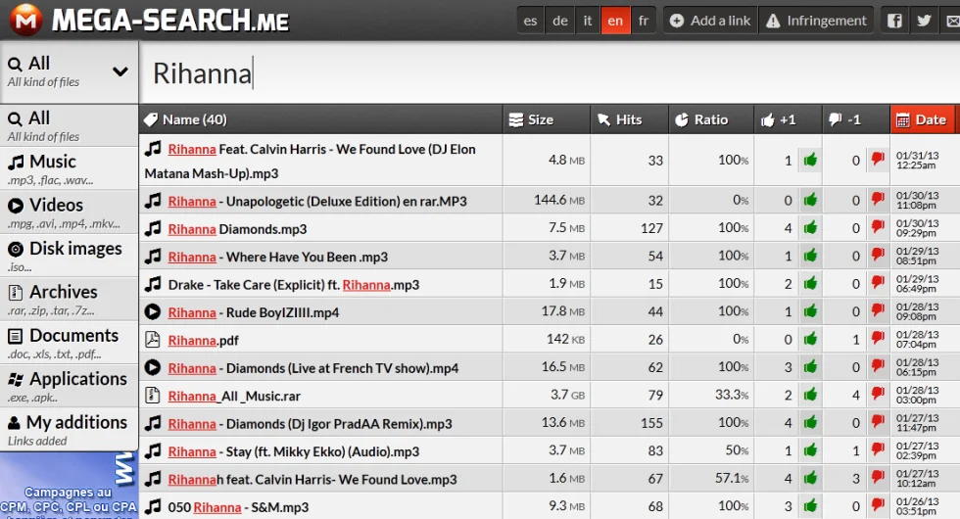Sort results by Hits column

click(629, 119)
